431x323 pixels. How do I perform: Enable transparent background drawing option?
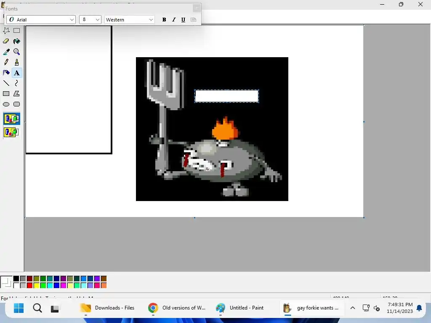[x=11, y=132]
